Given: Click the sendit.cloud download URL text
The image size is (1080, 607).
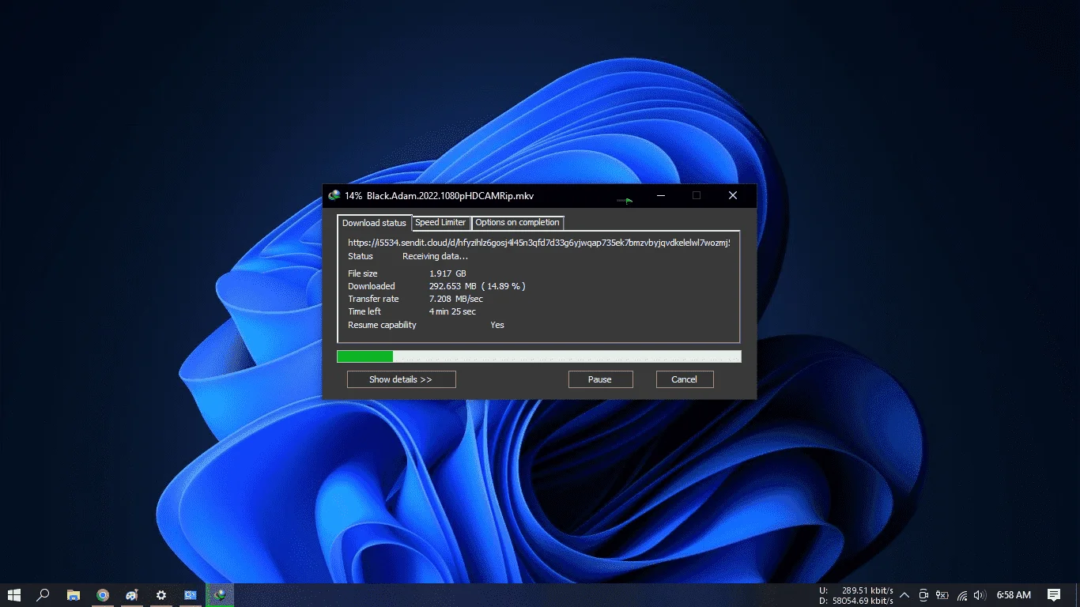Looking at the screenshot, I should pyautogui.click(x=538, y=243).
